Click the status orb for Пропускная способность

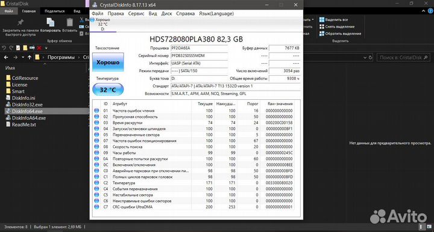coord(96,117)
